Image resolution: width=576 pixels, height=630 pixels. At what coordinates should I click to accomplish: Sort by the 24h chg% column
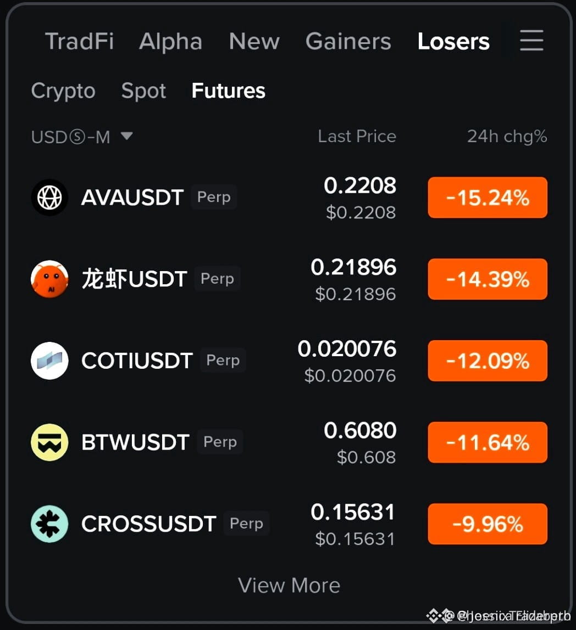click(x=507, y=137)
